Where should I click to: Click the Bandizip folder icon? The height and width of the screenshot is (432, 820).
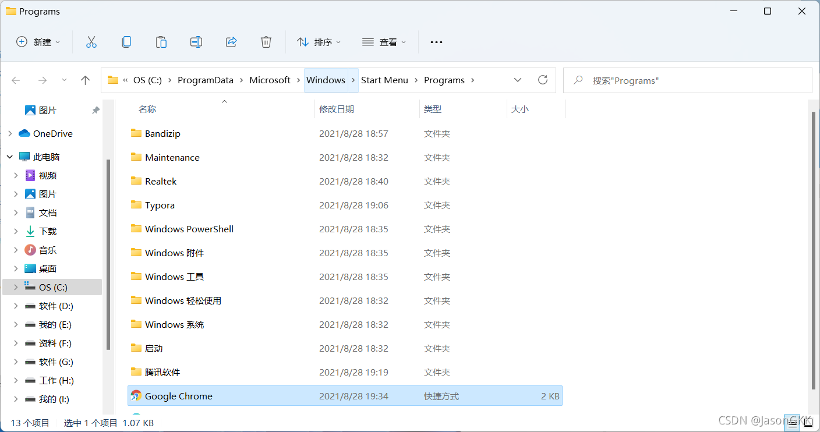pyautogui.click(x=136, y=133)
